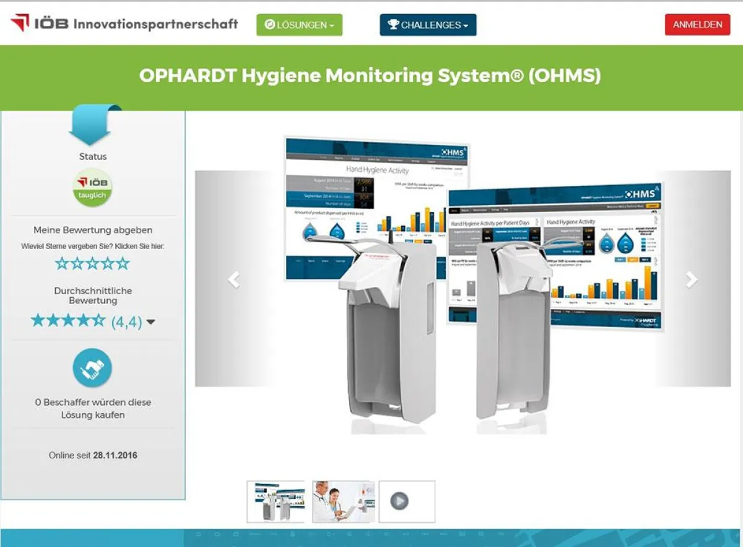Click the green IÖB tauglich badge
Viewport: 743px width, 547px height.
click(x=92, y=188)
